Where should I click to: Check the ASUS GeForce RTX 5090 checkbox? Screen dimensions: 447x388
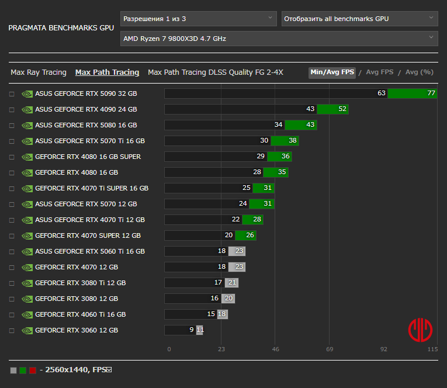coord(12,93)
